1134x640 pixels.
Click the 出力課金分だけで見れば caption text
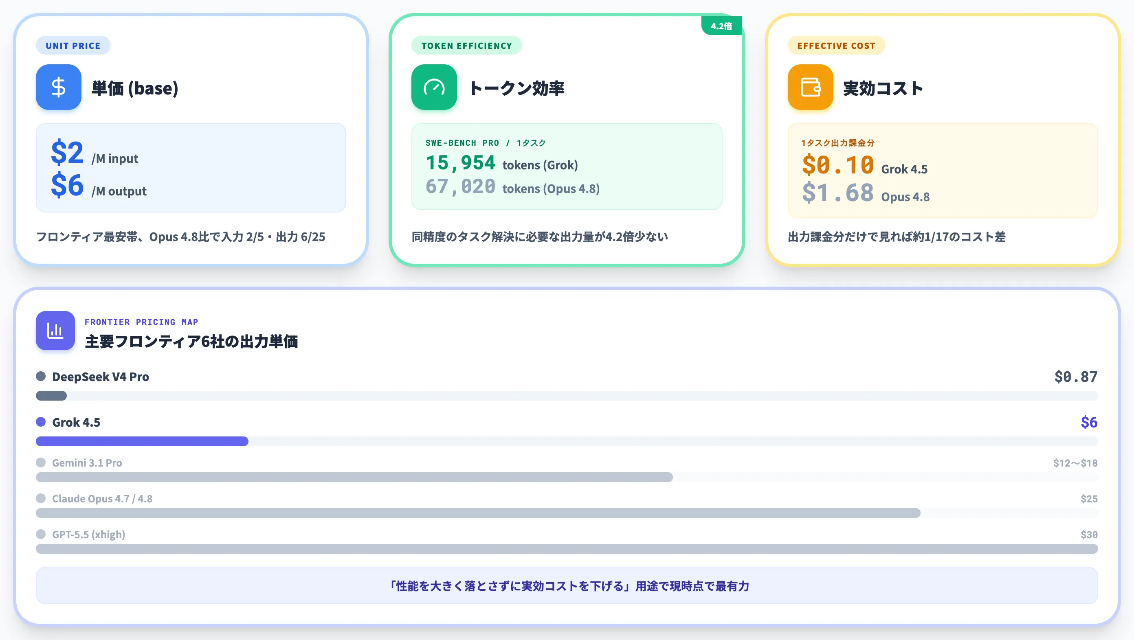tap(897, 237)
